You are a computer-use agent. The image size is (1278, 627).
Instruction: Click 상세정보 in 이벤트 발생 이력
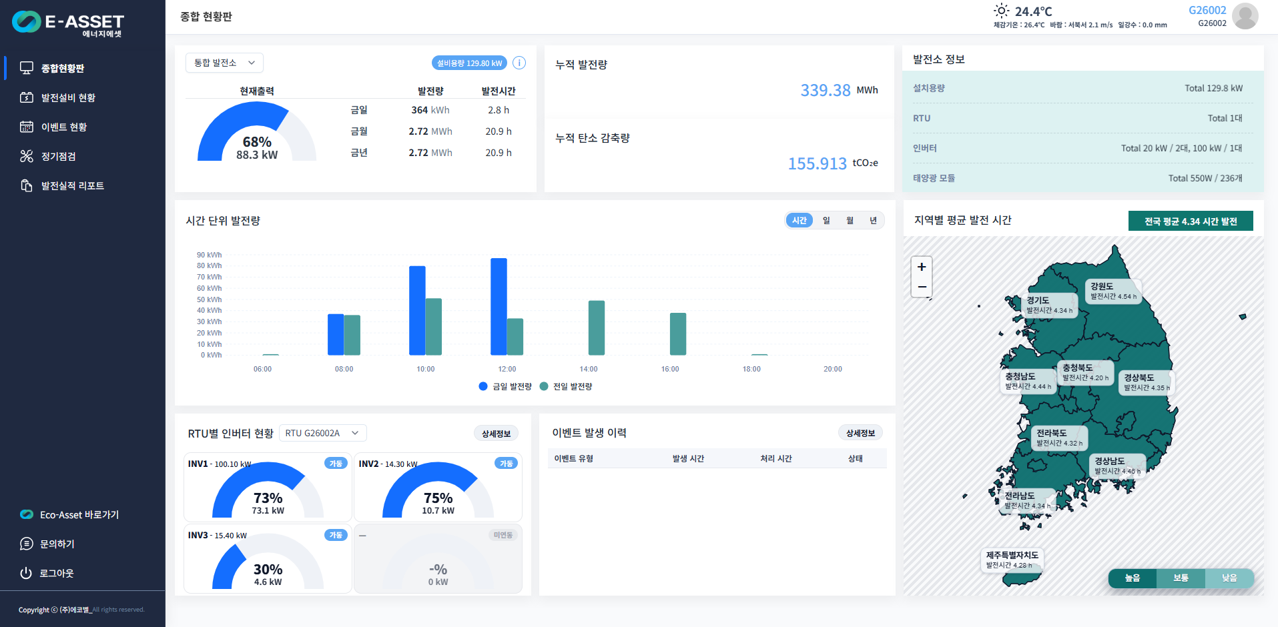click(860, 433)
